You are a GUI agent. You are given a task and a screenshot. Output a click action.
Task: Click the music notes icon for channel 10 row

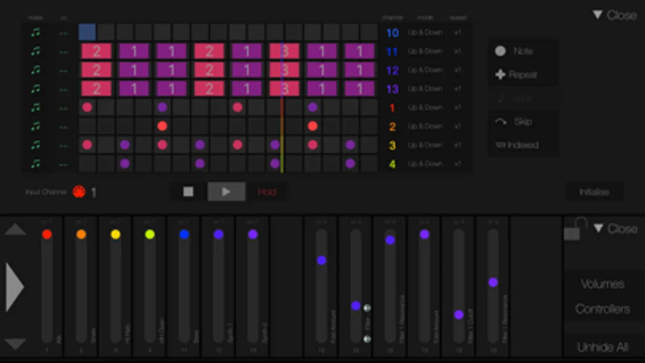36,32
